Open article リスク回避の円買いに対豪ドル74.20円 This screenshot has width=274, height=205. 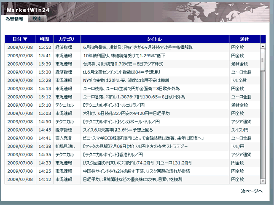pos(137,163)
